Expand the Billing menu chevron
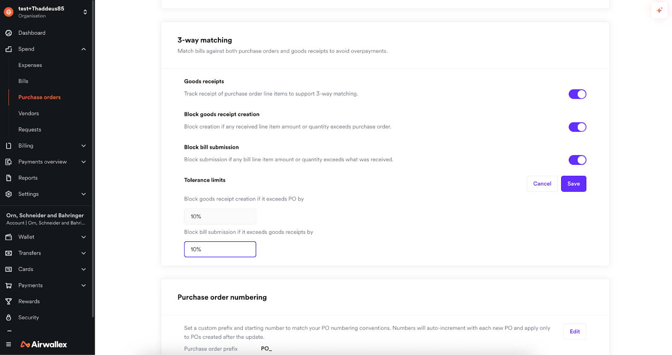672x355 pixels. [x=84, y=146]
